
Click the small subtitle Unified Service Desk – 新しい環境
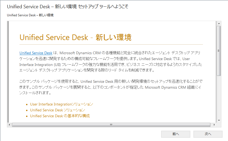[30, 15]
